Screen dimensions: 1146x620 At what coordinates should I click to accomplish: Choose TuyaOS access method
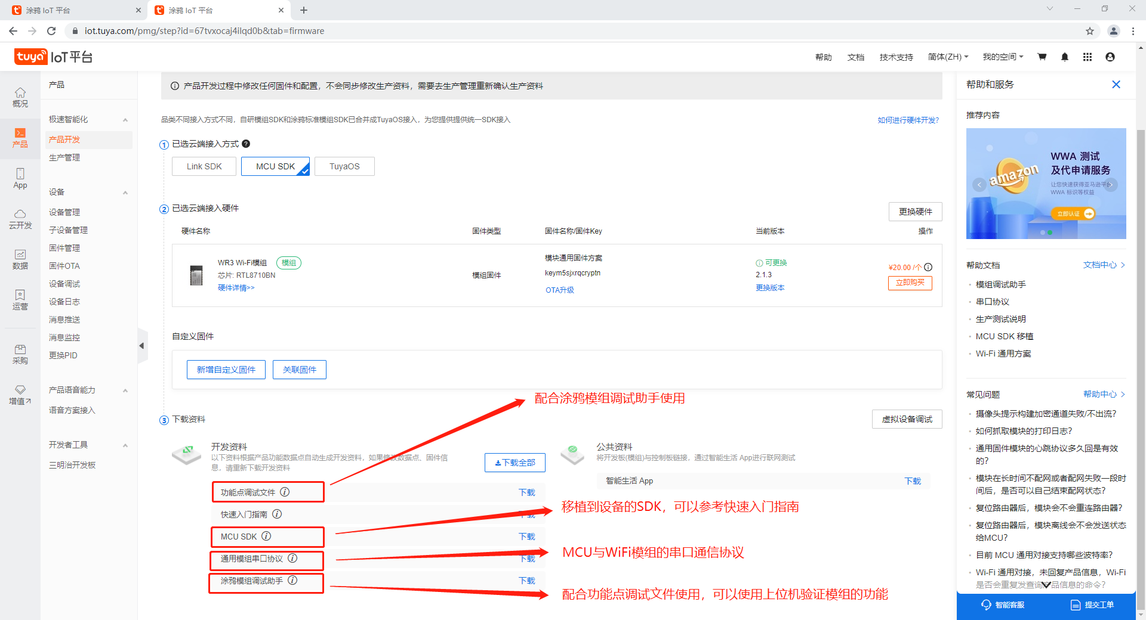[344, 166]
